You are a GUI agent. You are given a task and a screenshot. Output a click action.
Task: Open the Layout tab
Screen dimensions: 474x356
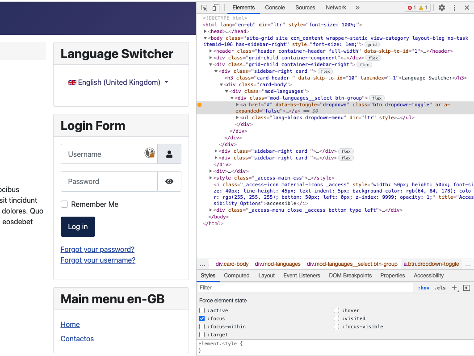266,276
